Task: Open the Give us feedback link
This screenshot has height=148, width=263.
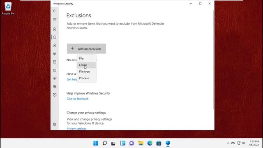Action: (x=78, y=99)
